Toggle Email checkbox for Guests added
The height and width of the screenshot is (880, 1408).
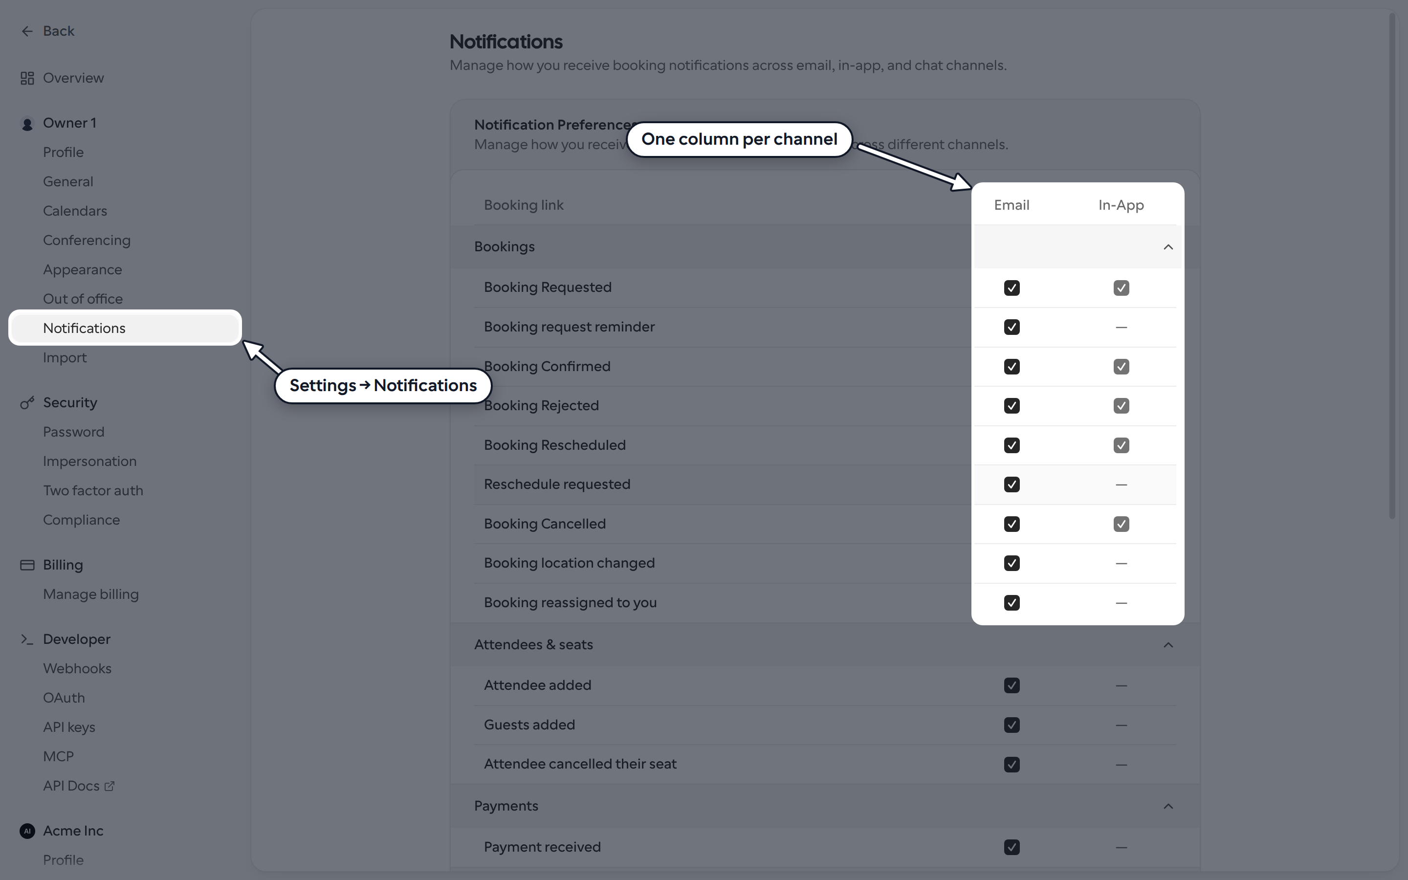pyautogui.click(x=1012, y=725)
